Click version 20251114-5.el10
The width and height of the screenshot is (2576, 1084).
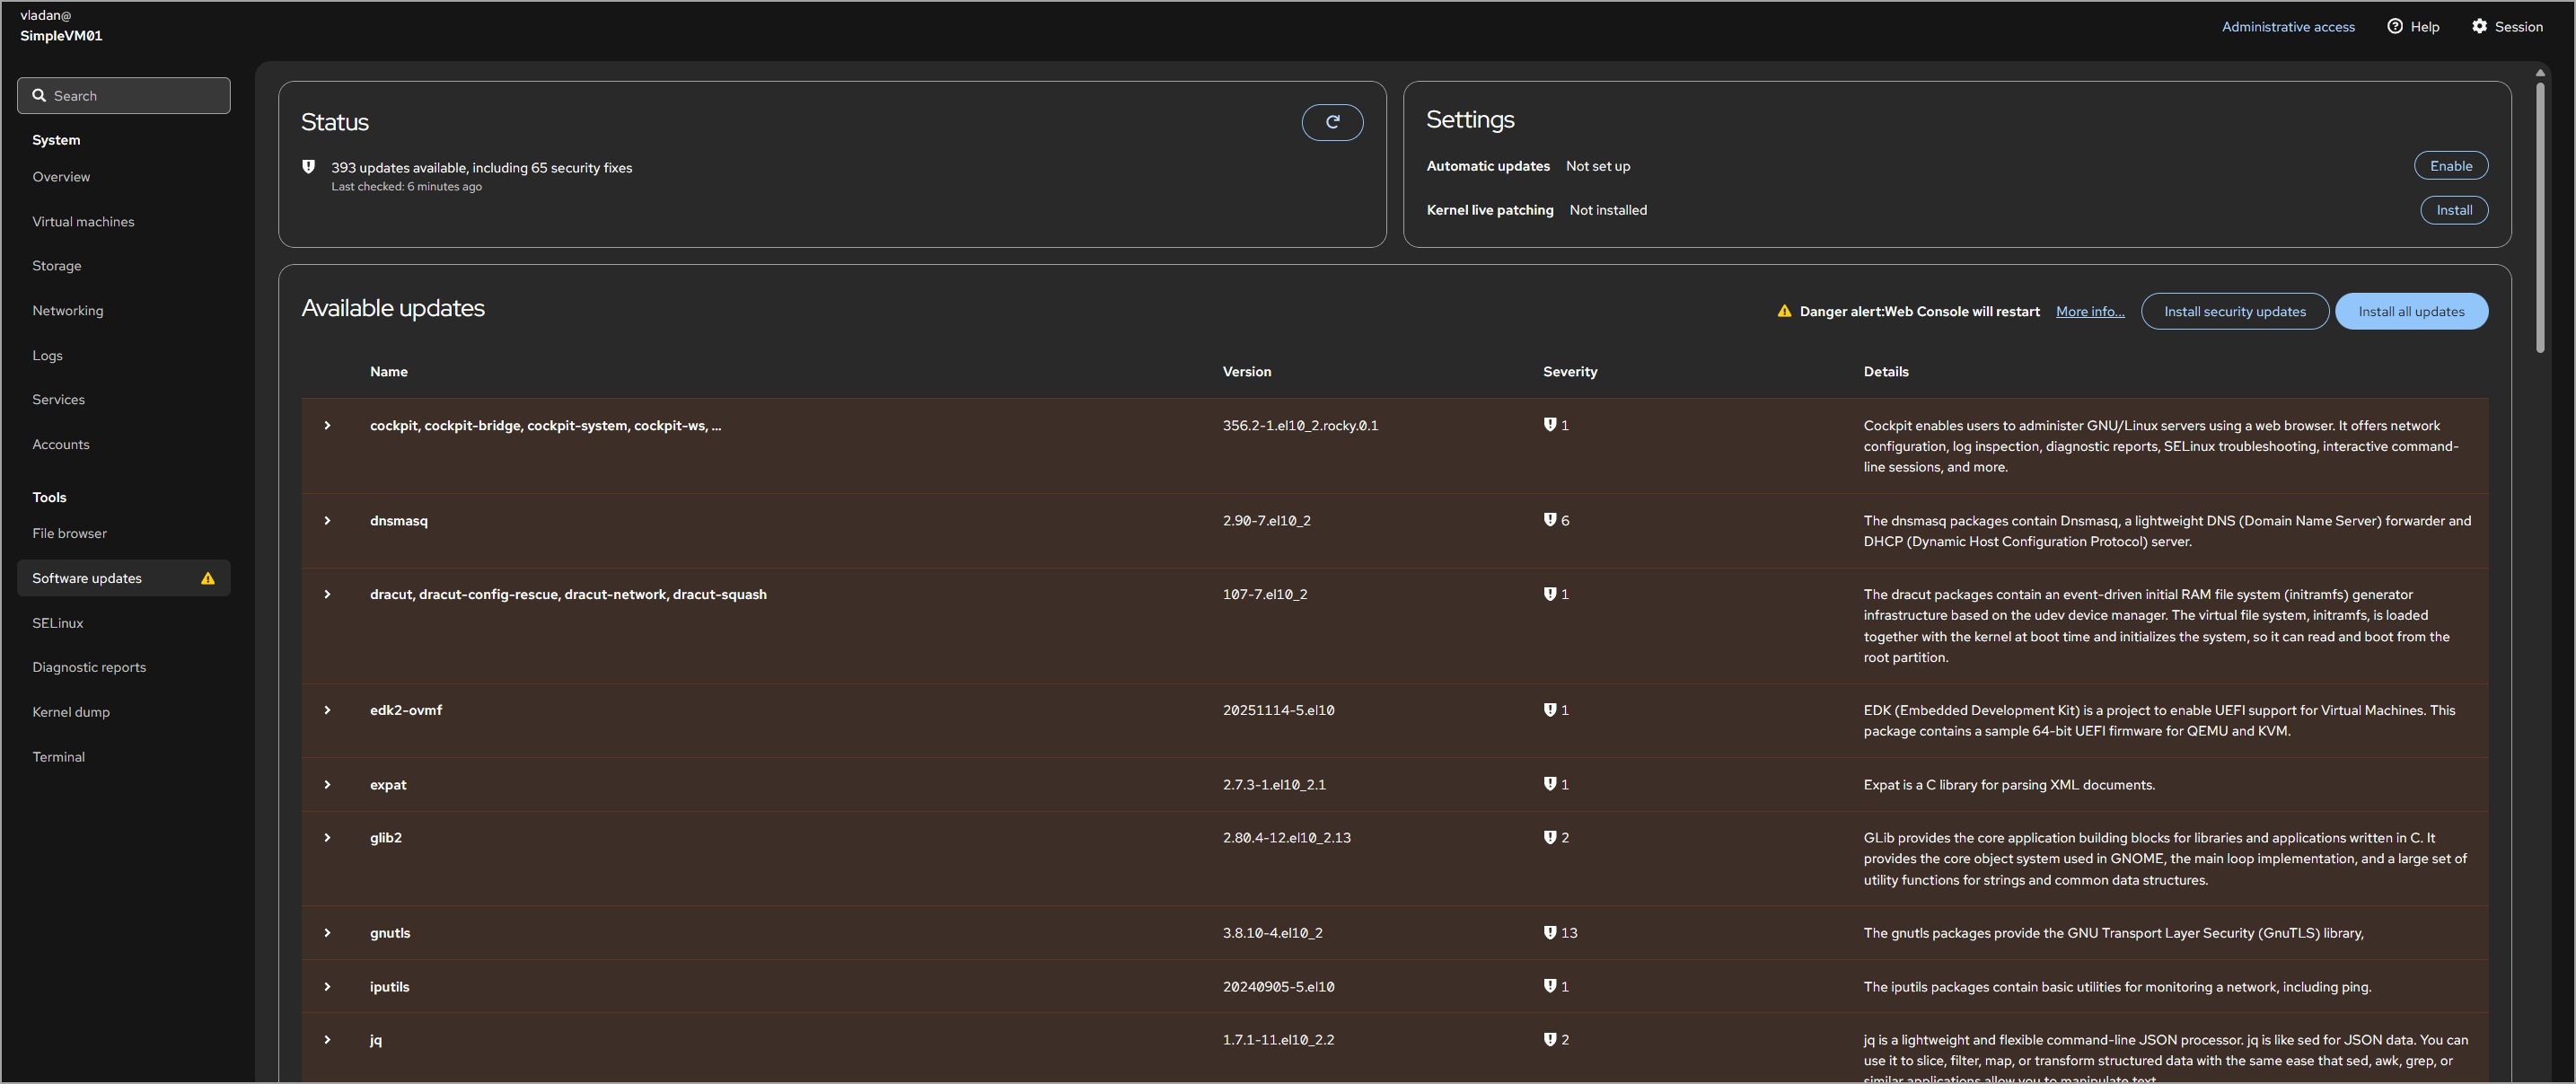click(x=1278, y=710)
